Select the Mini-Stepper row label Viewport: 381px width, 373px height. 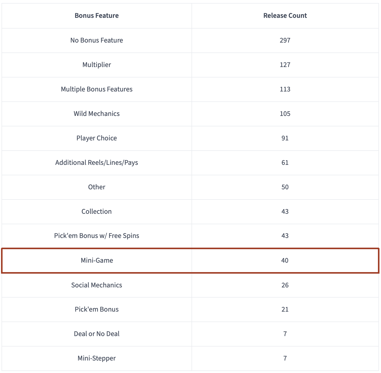97,358
